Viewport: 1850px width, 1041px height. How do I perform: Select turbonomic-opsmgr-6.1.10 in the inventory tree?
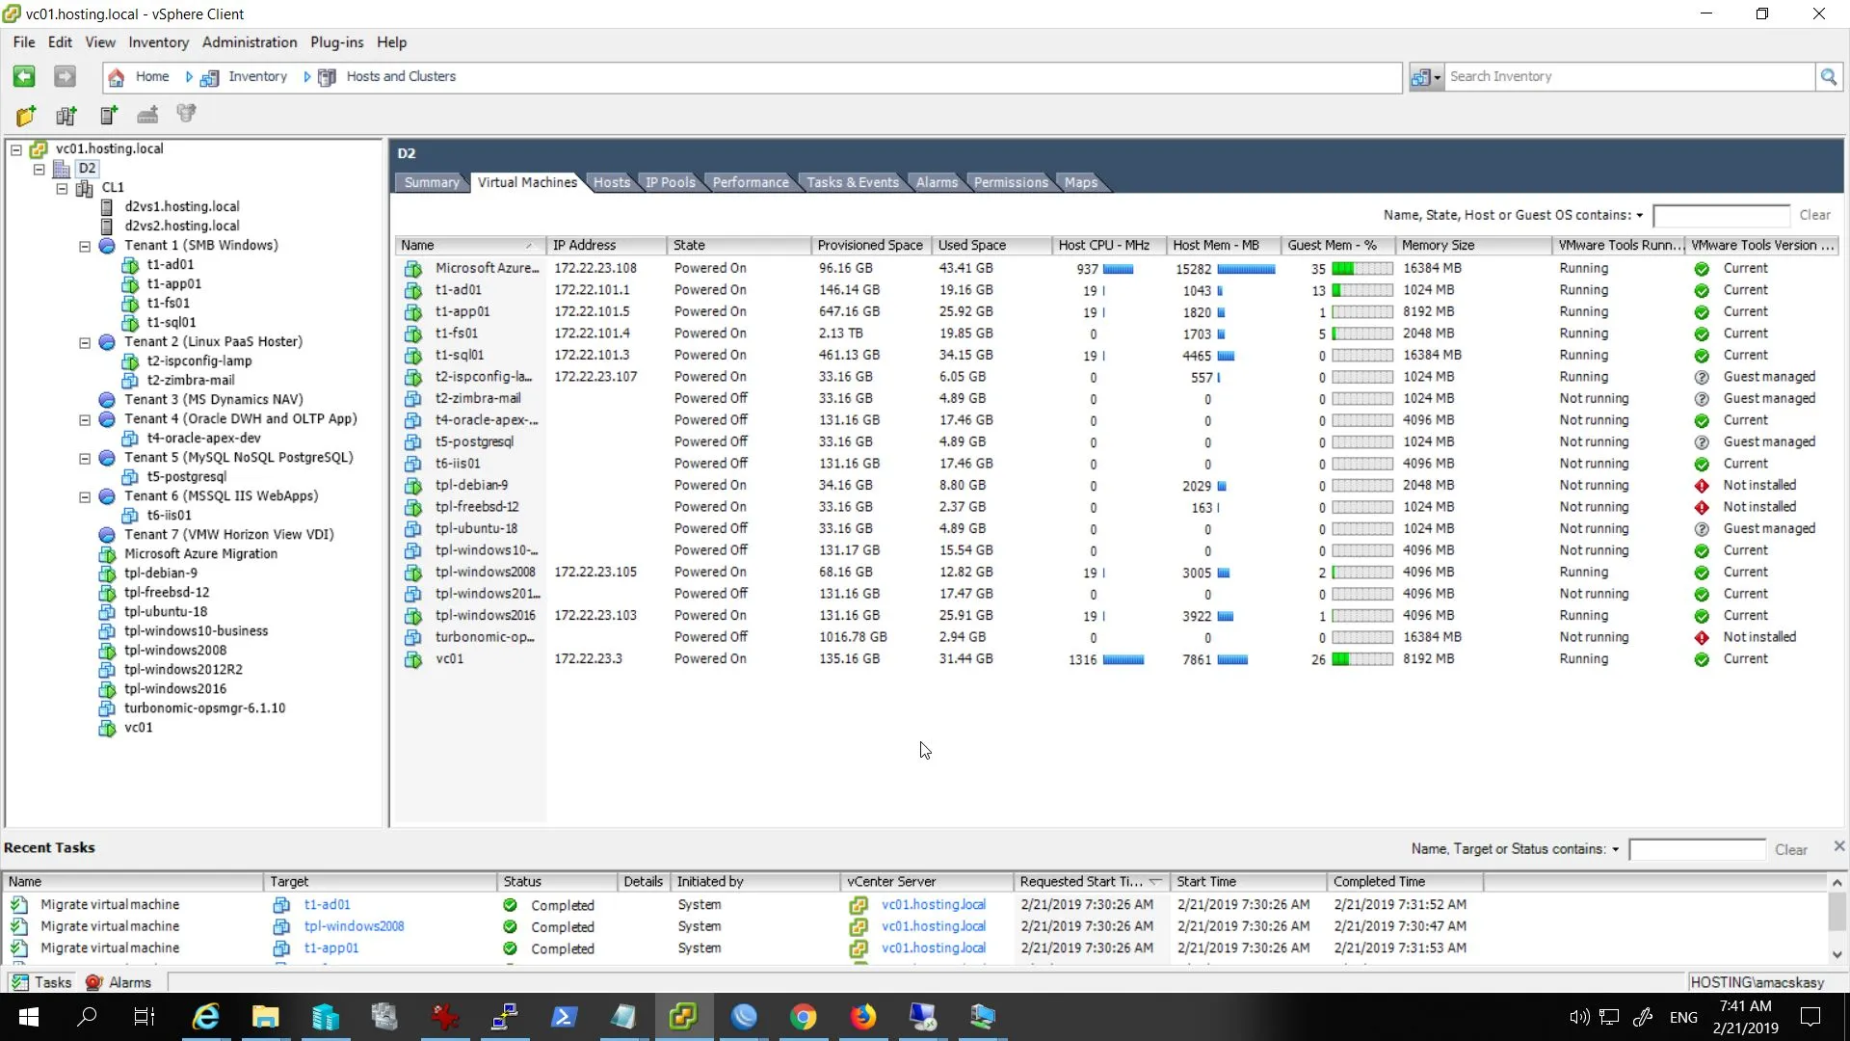point(204,708)
